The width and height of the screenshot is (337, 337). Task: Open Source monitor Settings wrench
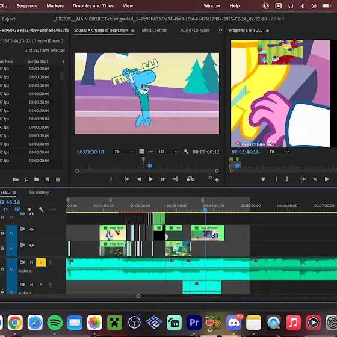click(186, 152)
